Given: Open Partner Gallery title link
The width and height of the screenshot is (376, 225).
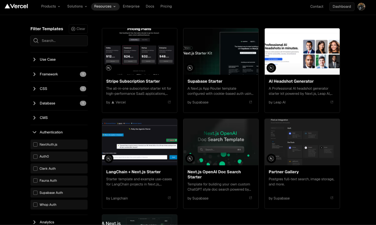Looking at the screenshot, I should 284,172.
